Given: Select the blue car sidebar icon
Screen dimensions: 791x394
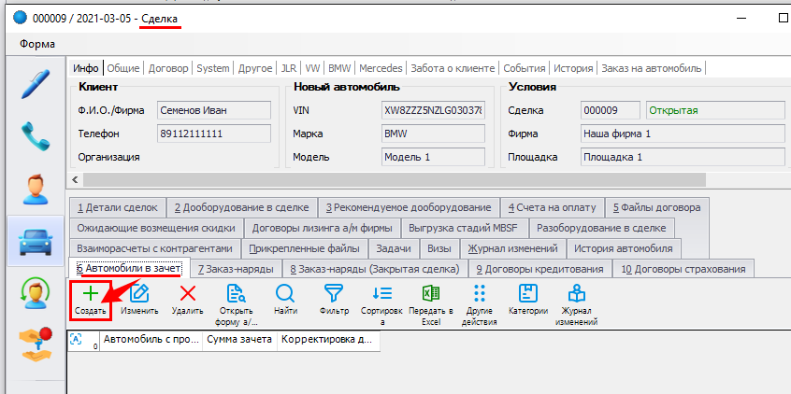Looking at the screenshot, I should click(36, 241).
